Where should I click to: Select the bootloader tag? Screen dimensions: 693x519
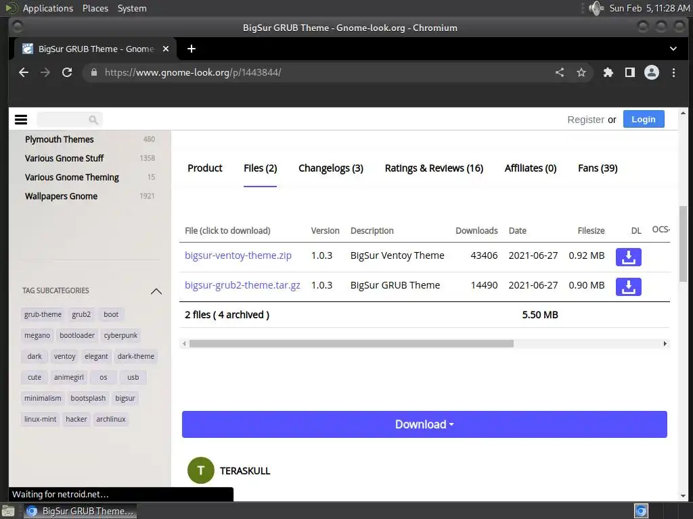click(77, 335)
